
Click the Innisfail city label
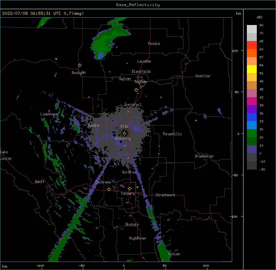[x=133, y=105]
